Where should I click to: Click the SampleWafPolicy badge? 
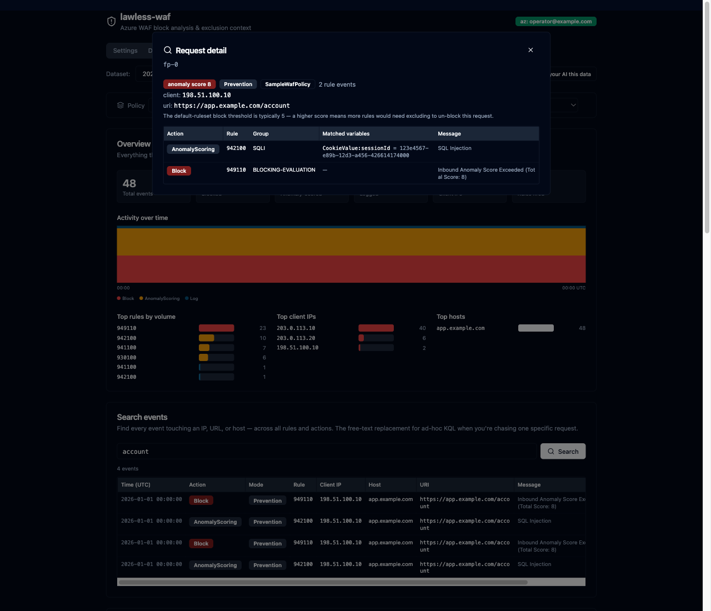pyautogui.click(x=288, y=84)
